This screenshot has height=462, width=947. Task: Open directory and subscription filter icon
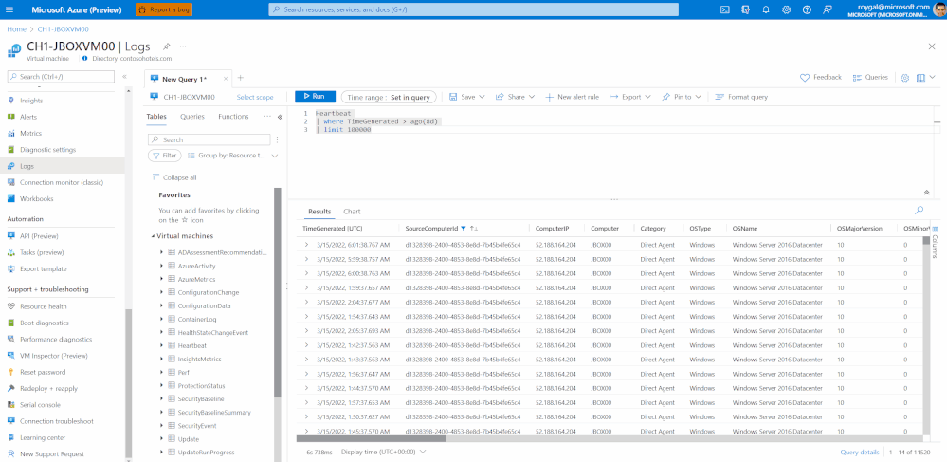coord(746,9)
